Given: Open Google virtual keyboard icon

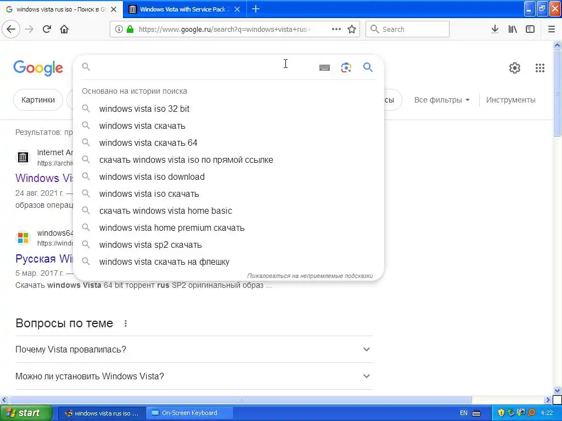Looking at the screenshot, I should 324,67.
